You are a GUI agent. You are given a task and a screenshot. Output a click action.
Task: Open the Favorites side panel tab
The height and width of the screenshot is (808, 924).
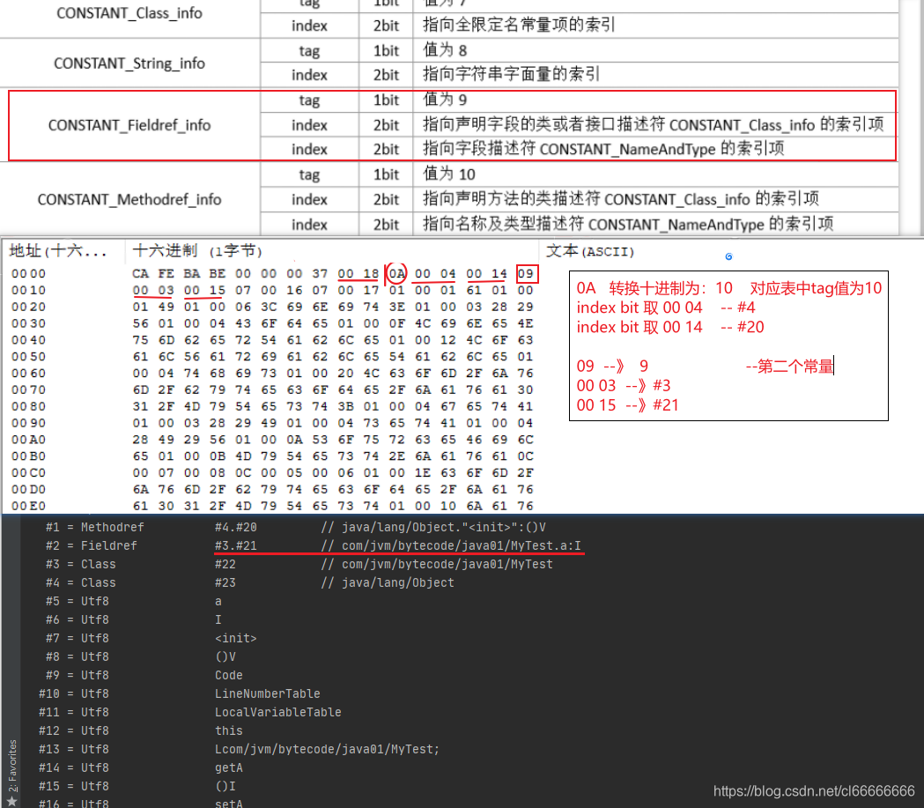[11, 765]
